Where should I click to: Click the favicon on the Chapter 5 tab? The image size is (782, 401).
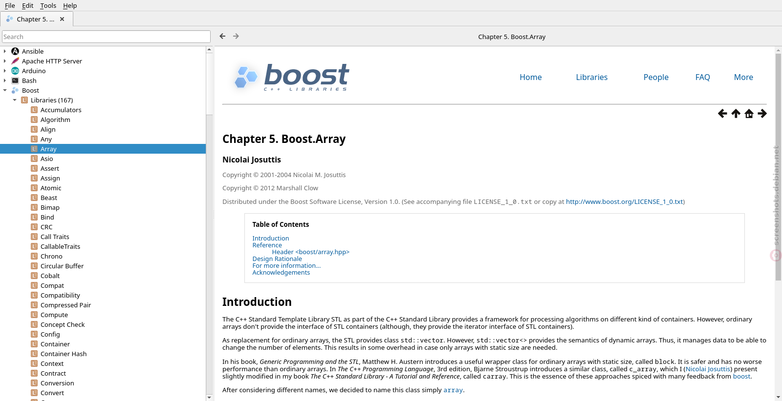coord(10,19)
